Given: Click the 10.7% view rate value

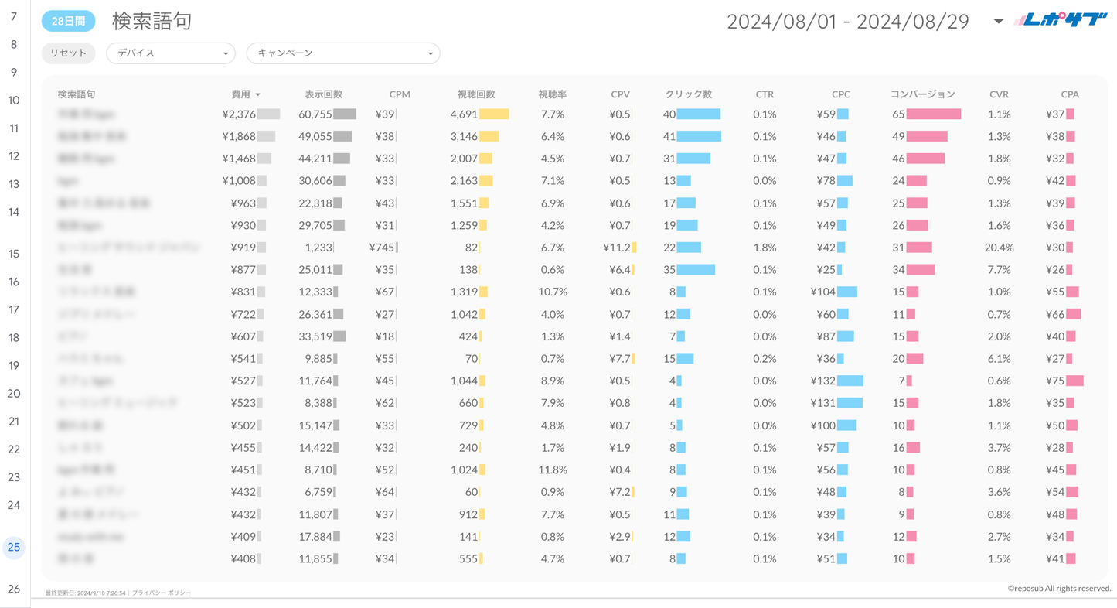Looking at the screenshot, I should (553, 292).
